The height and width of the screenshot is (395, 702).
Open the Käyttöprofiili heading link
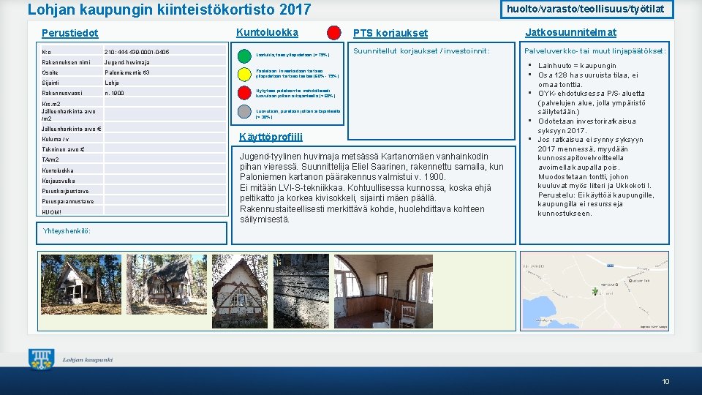point(271,137)
